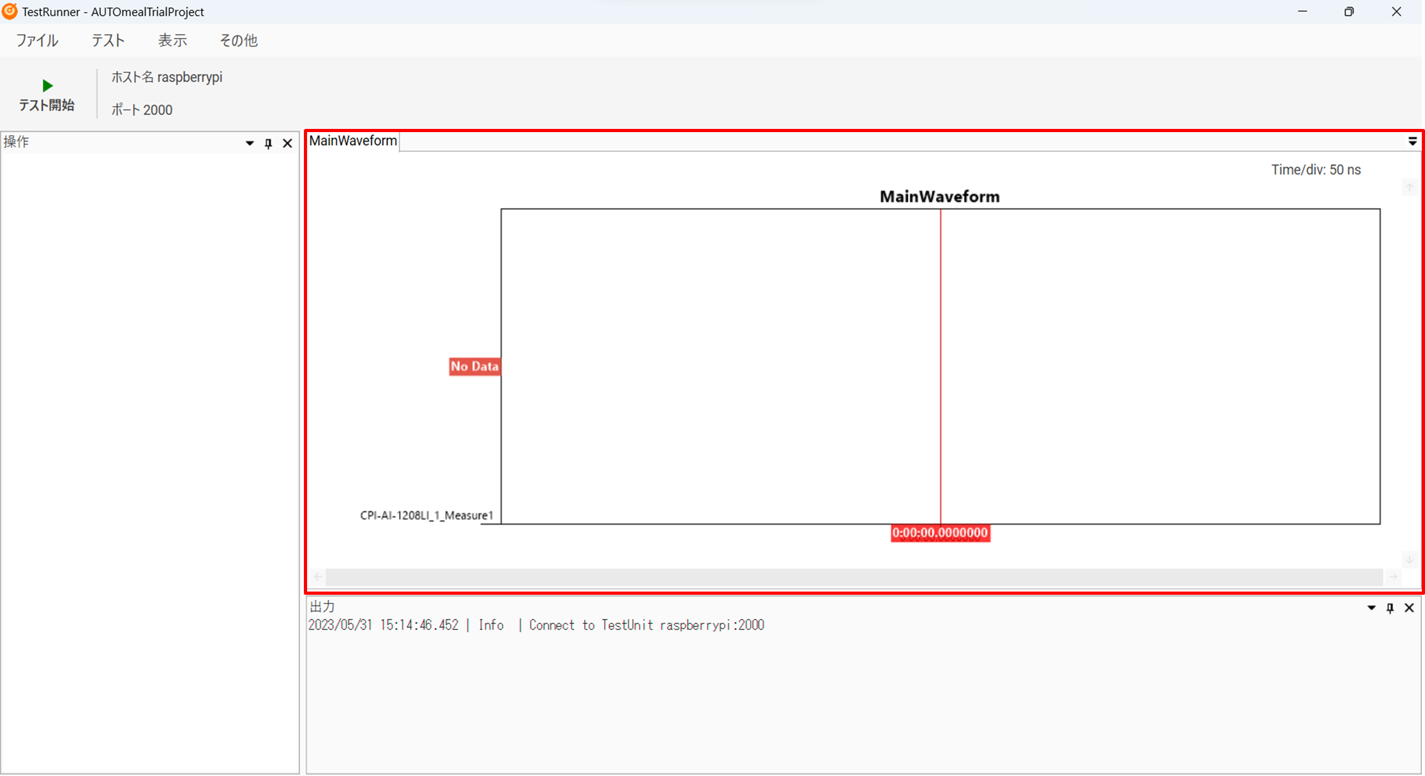Click the No Data label on the chart
This screenshot has height=776, width=1425.
[474, 366]
